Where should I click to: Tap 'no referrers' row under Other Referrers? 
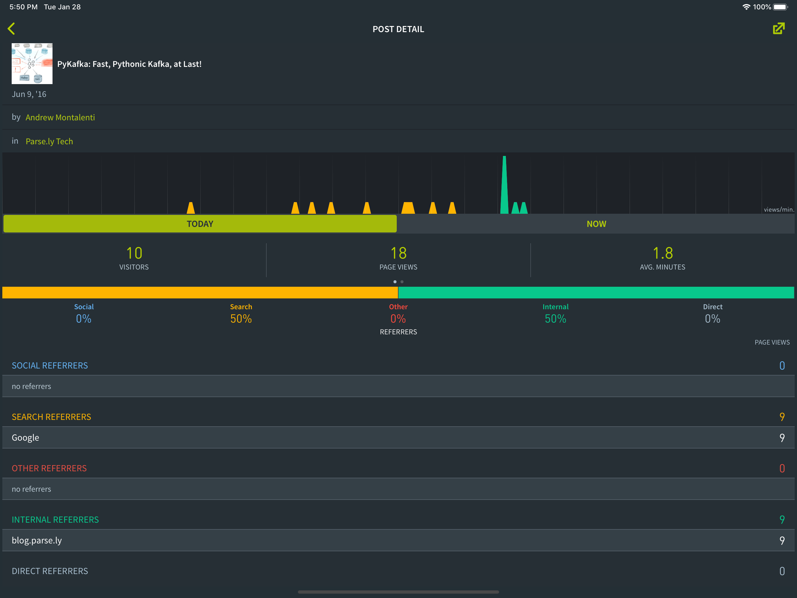pyautogui.click(x=398, y=489)
